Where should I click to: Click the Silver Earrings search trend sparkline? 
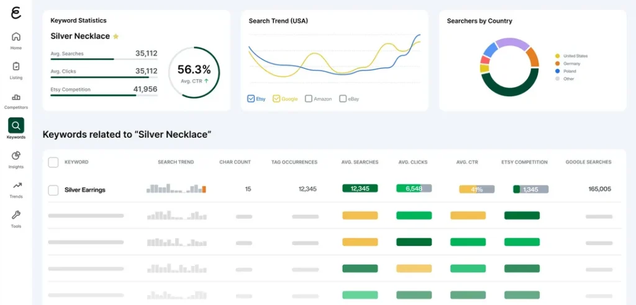(176, 188)
